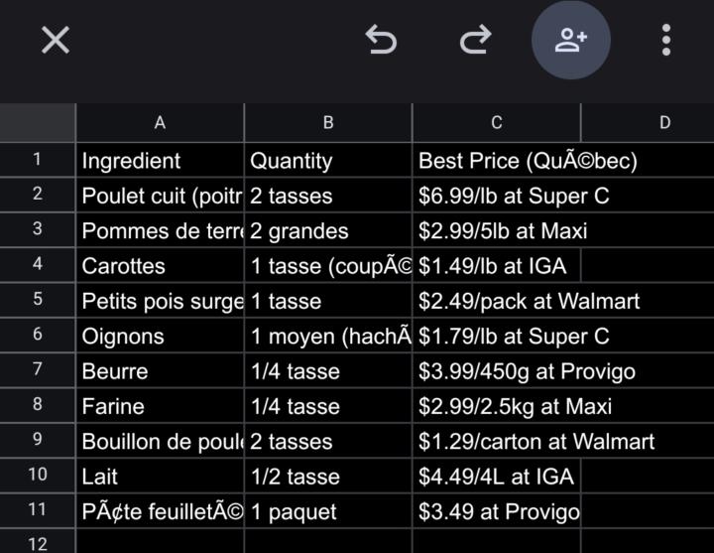The image size is (714, 553).
Task: Select the 'Carottes' cell
Action: tap(160, 266)
